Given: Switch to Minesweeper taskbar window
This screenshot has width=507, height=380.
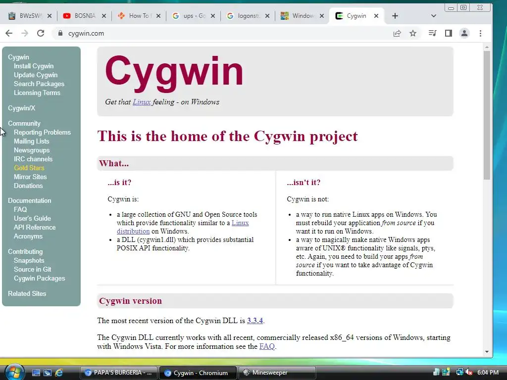Looking at the screenshot, I should click(x=277, y=373).
